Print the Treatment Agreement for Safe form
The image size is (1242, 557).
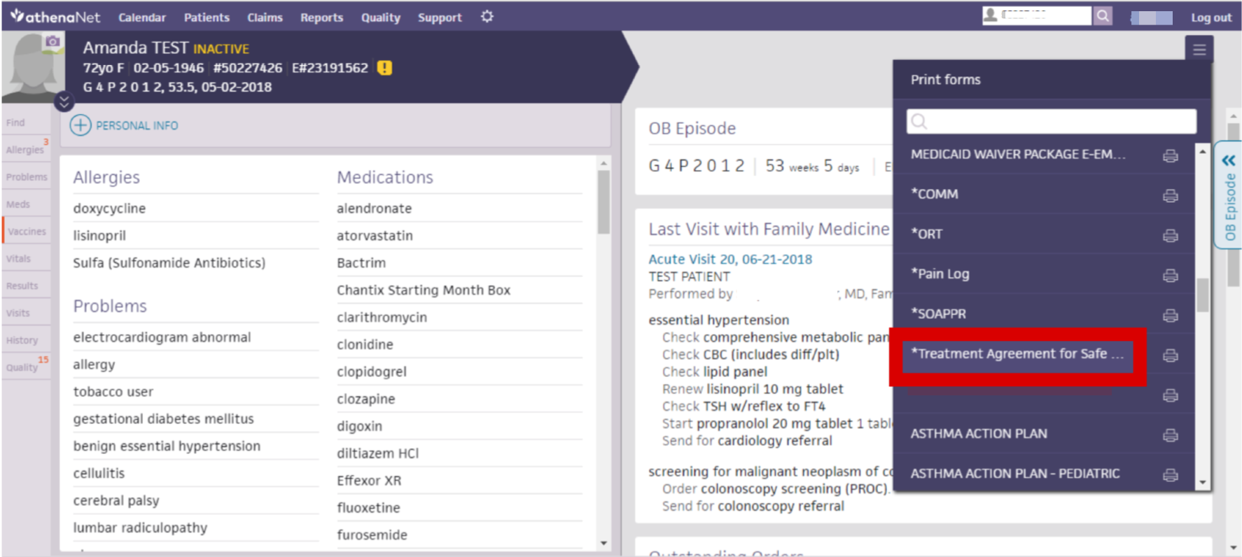(x=1170, y=355)
